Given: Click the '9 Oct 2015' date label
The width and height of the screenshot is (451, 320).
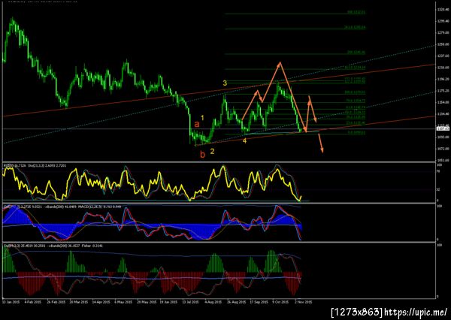Looking at the screenshot, I should [x=280, y=302].
